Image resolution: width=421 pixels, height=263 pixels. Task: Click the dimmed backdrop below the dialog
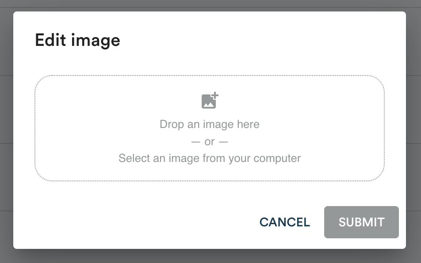pos(210,256)
